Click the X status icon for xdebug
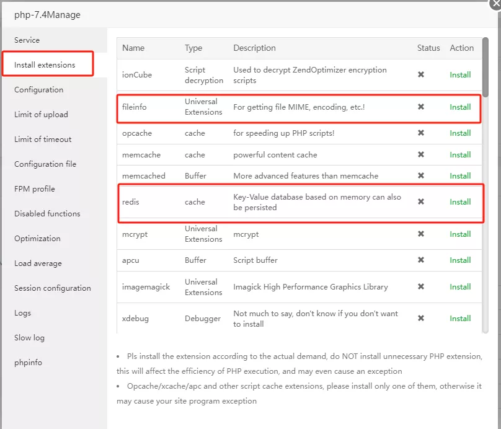501x429 pixels. coord(421,319)
